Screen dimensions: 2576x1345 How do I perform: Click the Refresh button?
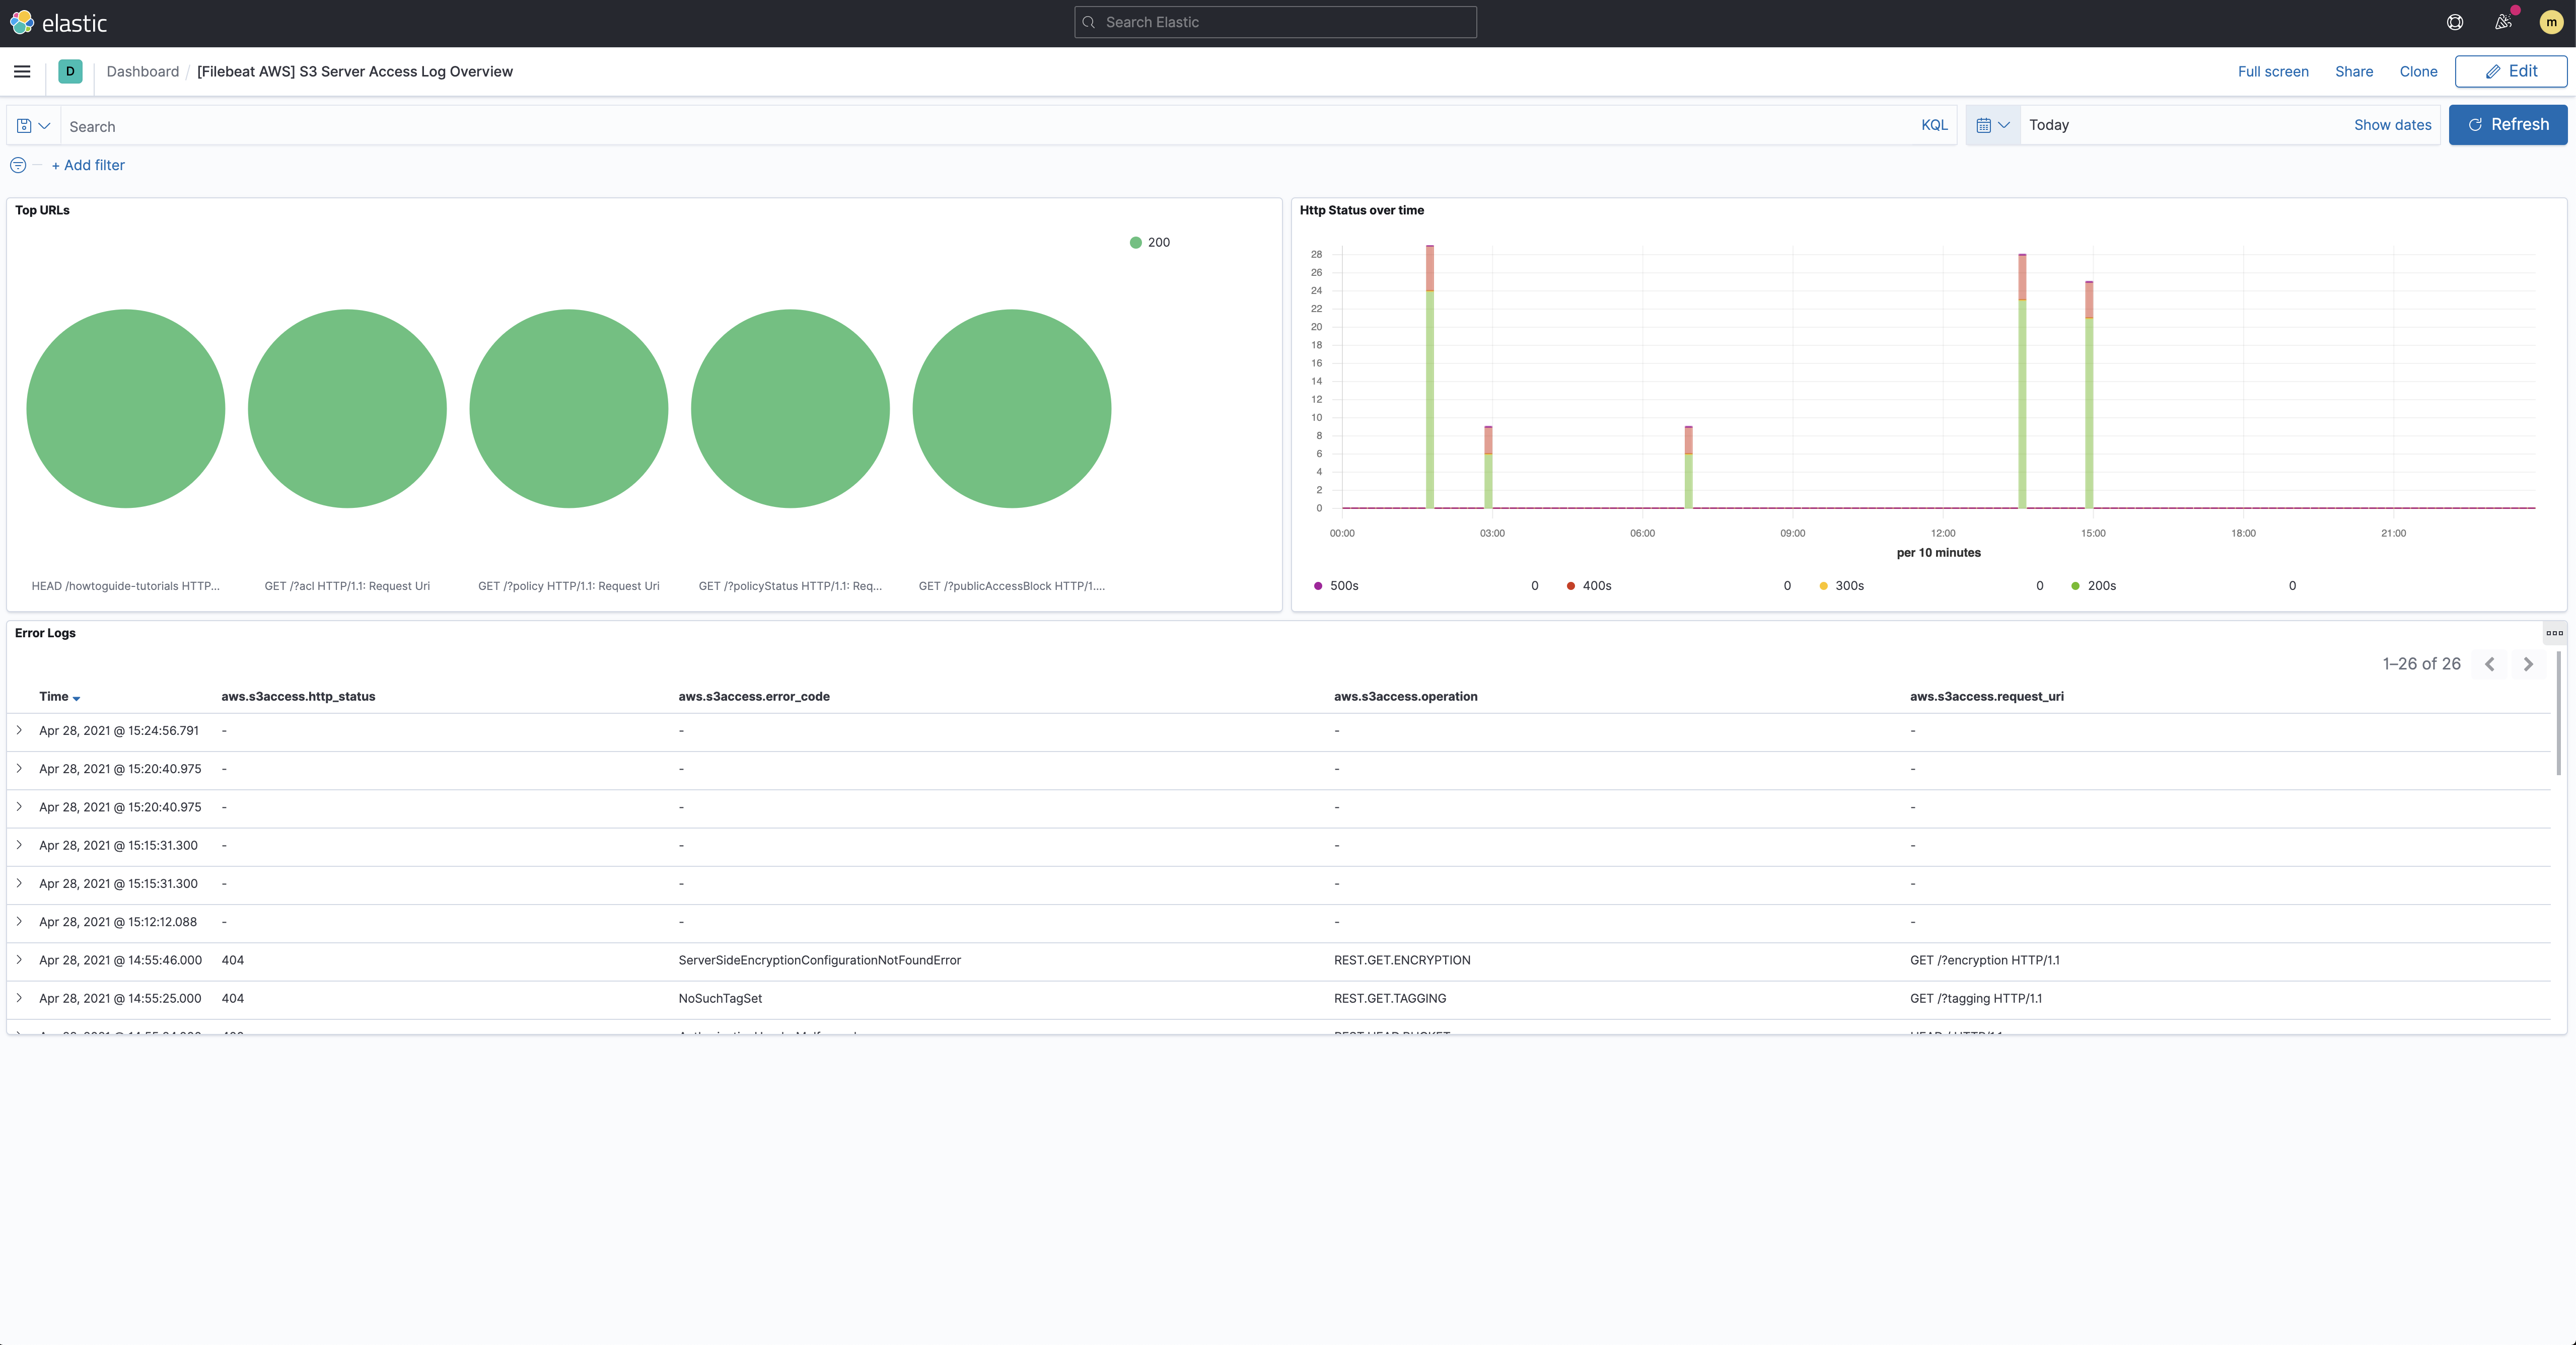2508,124
